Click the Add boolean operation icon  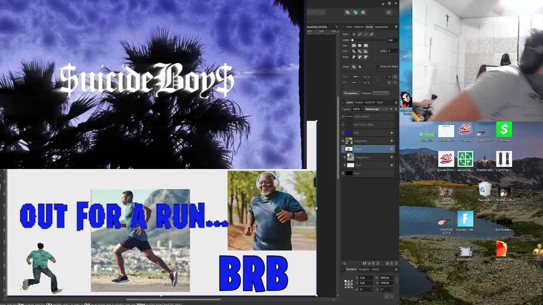coord(347,12)
